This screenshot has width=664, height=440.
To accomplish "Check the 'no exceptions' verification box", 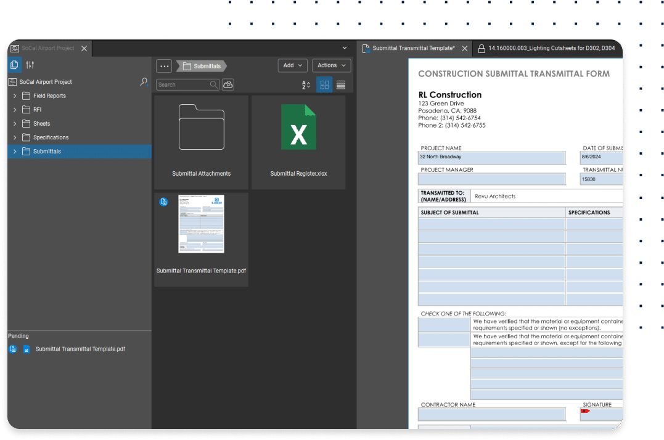I will (444, 325).
